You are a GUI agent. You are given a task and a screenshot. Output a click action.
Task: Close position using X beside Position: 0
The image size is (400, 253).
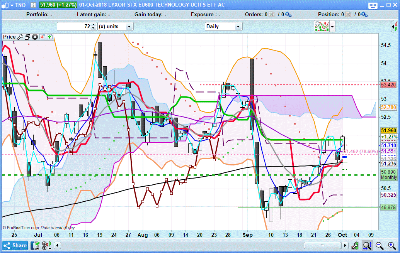pos(348,15)
